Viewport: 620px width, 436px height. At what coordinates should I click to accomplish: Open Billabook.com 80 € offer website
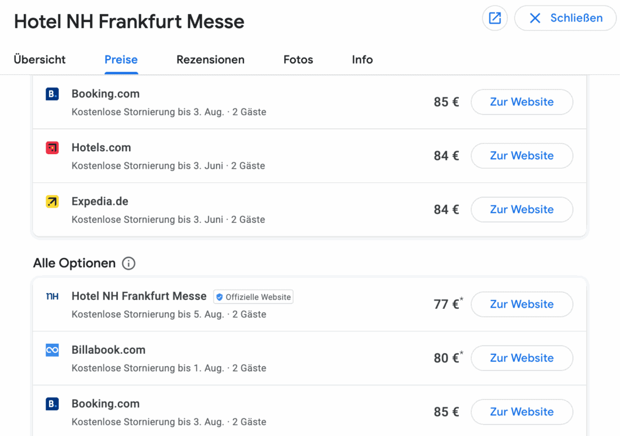pyautogui.click(x=522, y=358)
